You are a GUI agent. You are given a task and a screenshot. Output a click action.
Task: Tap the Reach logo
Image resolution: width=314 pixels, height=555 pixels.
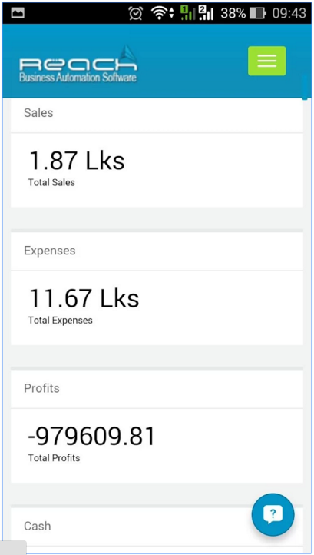click(x=78, y=65)
